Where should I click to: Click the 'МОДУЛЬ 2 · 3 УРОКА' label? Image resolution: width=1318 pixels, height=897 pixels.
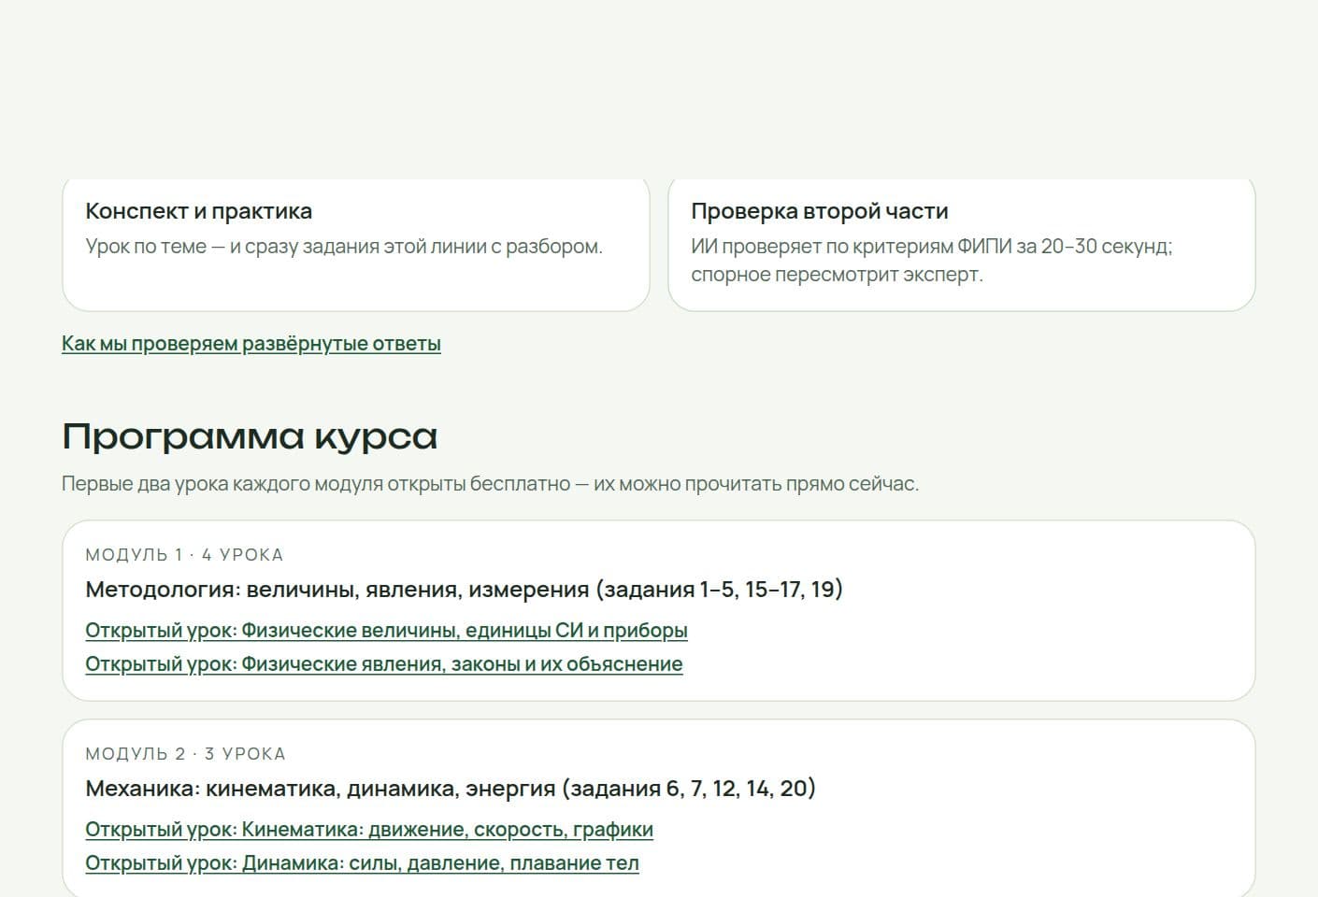[x=185, y=754]
